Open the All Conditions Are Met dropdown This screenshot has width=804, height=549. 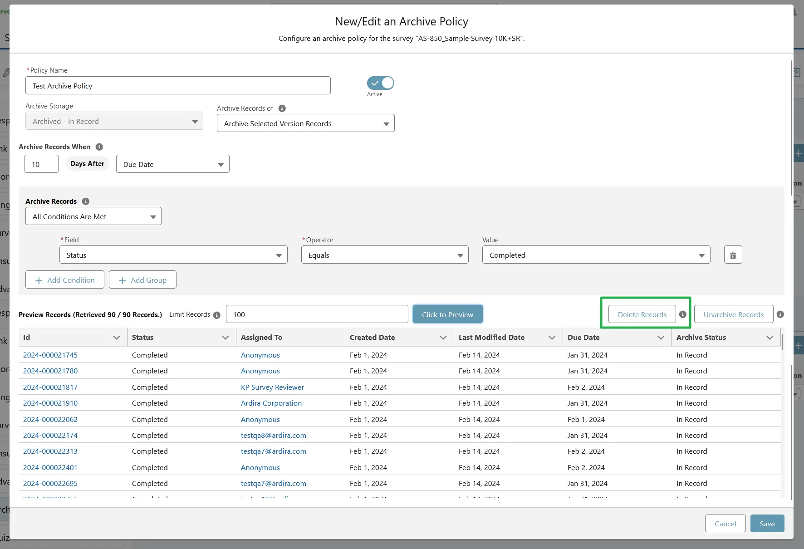click(93, 216)
